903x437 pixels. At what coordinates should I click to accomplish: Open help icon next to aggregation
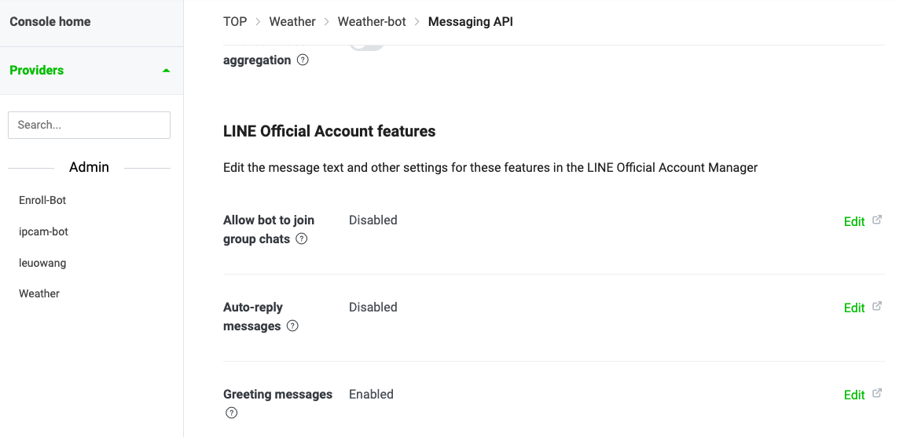pyautogui.click(x=303, y=60)
